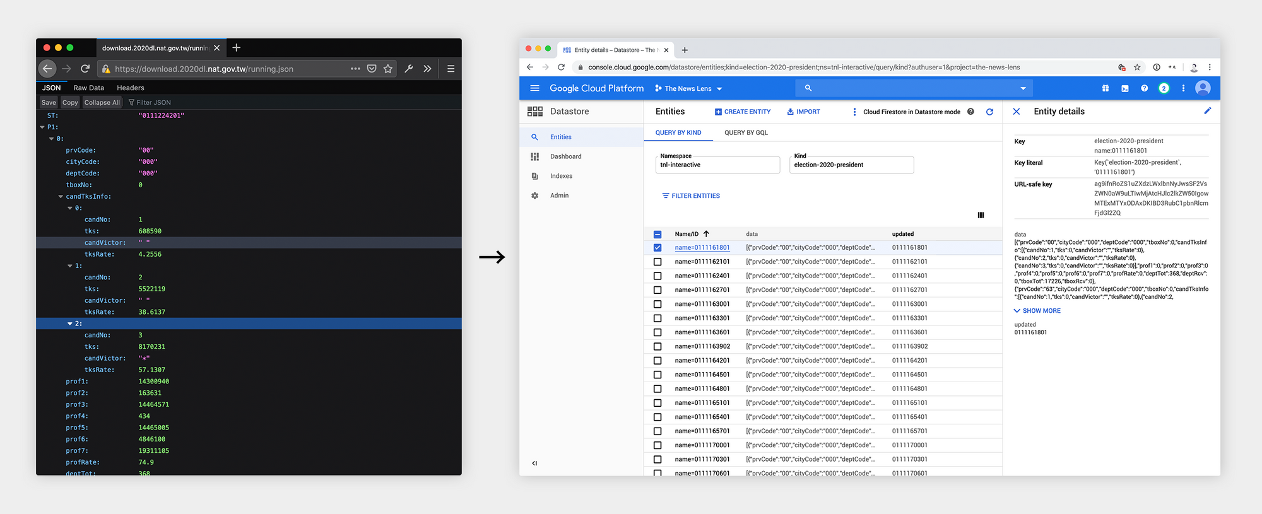Expand SHOW MORE in entity data

pos(1037,311)
